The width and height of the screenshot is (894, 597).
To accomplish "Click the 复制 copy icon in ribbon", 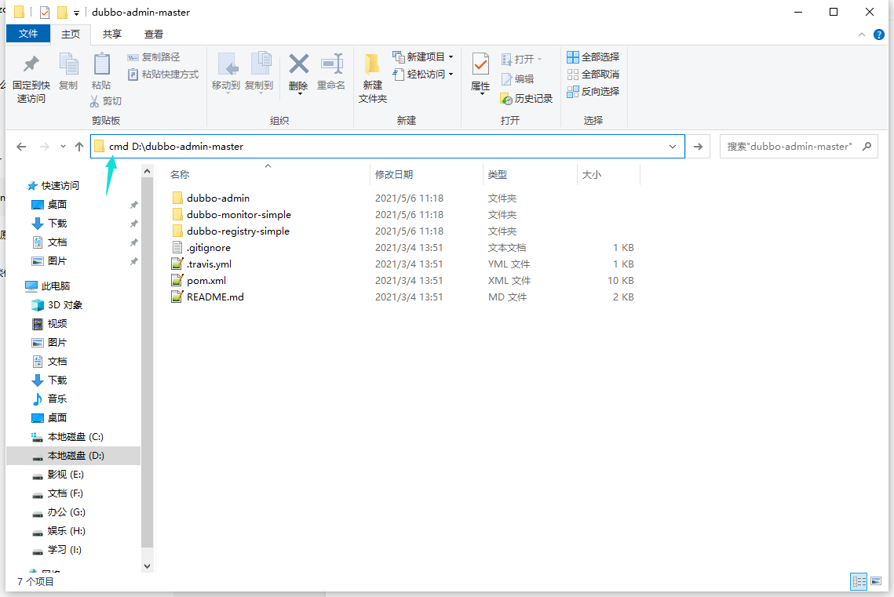I will 68,64.
